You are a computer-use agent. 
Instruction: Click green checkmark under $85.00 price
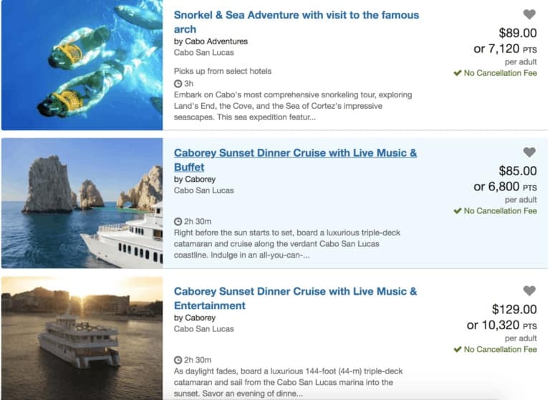click(457, 210)
